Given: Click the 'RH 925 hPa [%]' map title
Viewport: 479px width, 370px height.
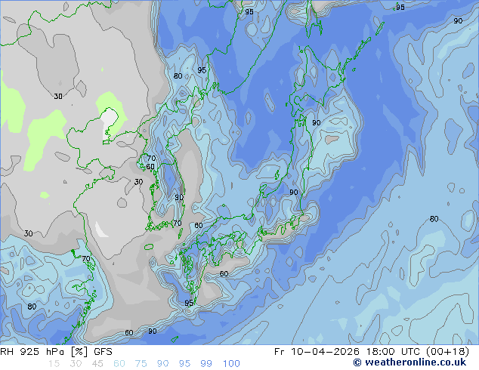Looking at the screenshot, I should click(44, 352).
